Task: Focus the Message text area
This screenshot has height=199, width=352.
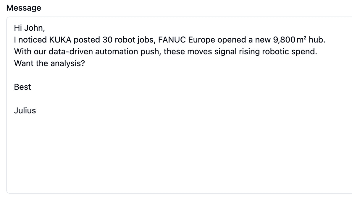Action: [x=179, y=105]
